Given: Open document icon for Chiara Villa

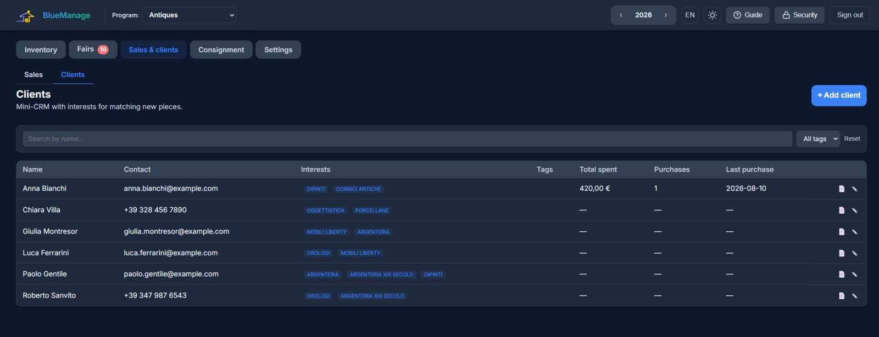Looking at the screenshot, I should (x=842, y=210).
